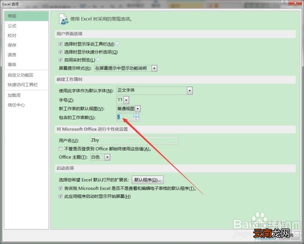Screen dimensions: 304x244
Task: Go to 快速访问工具栏 settings
Action: pos(26,85)
